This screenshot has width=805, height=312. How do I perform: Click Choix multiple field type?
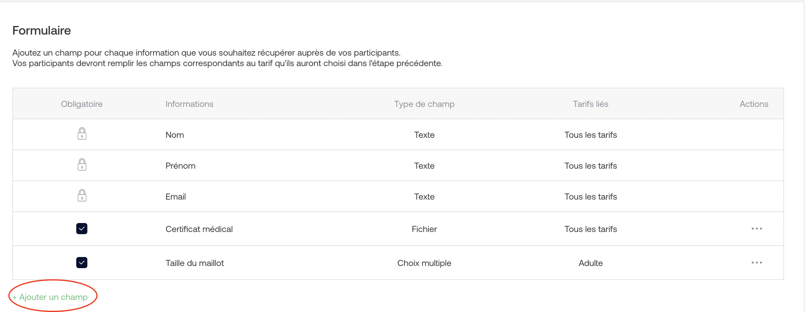point(424,263)
